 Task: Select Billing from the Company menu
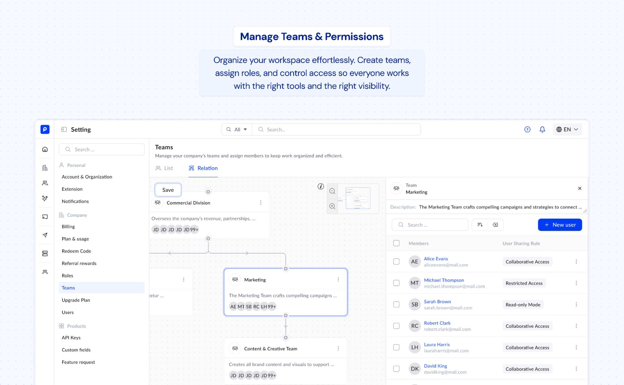pyautogui.click(x=68, y=226)
